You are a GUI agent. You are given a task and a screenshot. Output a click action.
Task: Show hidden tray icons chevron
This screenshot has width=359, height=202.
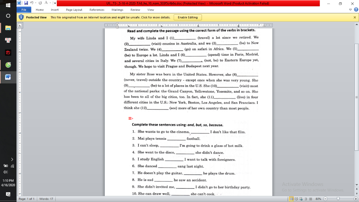point(12,160)
